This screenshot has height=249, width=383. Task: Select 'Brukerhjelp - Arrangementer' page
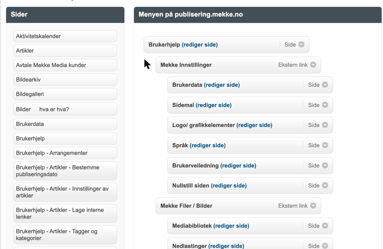pyautogui.click(x=65, y=153)
